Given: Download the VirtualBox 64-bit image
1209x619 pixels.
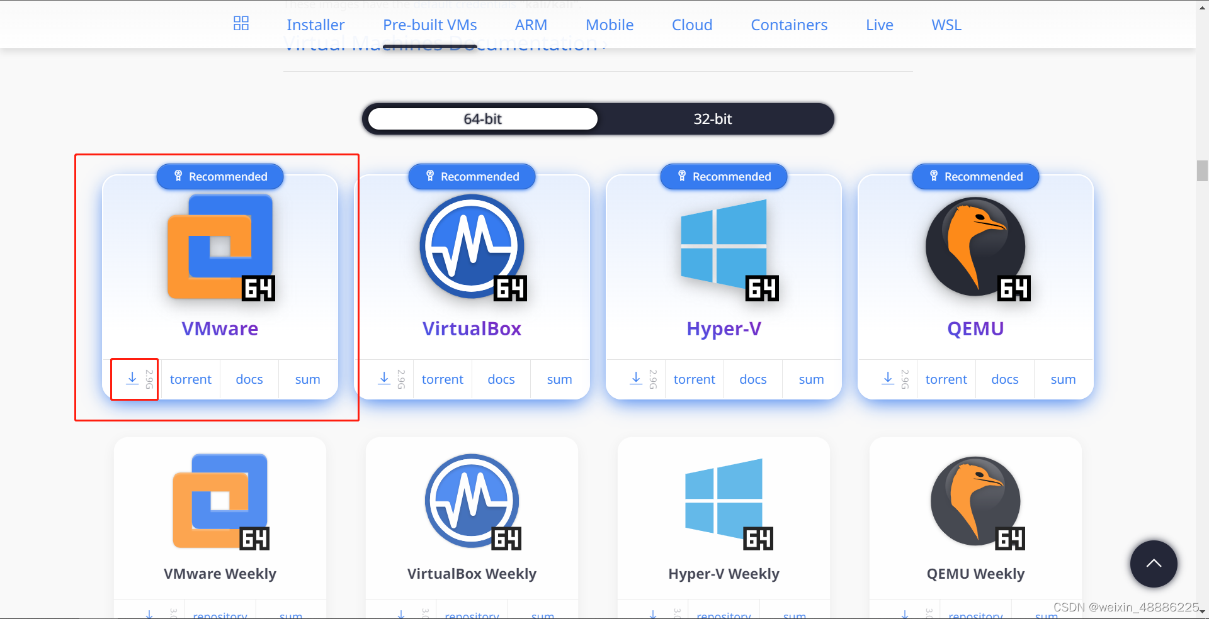Looking at the screenshot, I should tap(384, 379).
